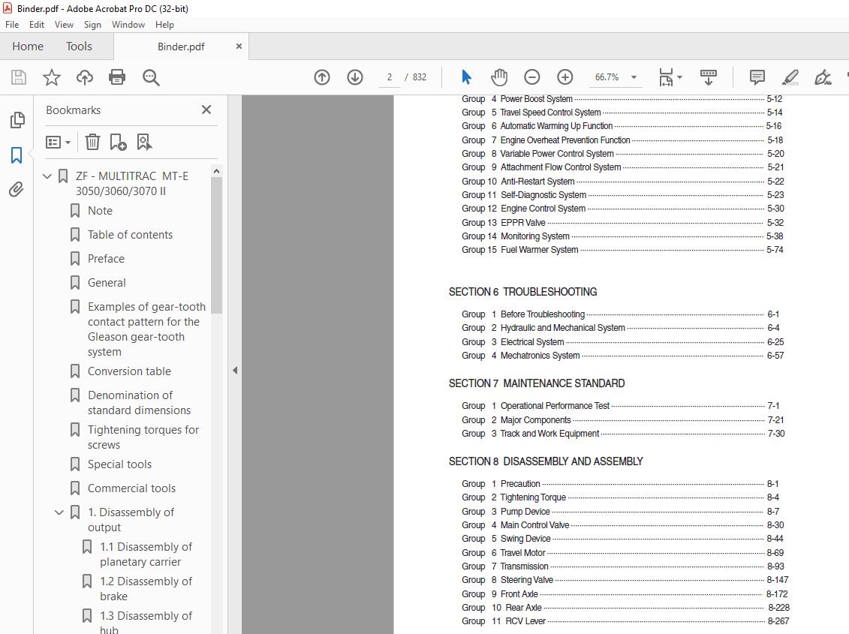Viewport: 849px width, 634px height.
Task: Open Page Thumbnails panel icon
Action: point(17,119)
